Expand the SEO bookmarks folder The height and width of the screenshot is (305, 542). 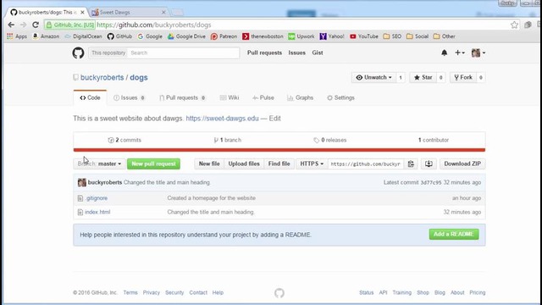pos(392,36)
